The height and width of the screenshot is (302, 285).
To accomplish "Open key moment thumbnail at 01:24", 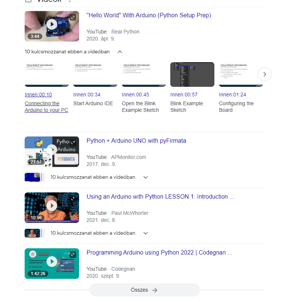I will tap(241, 74).
